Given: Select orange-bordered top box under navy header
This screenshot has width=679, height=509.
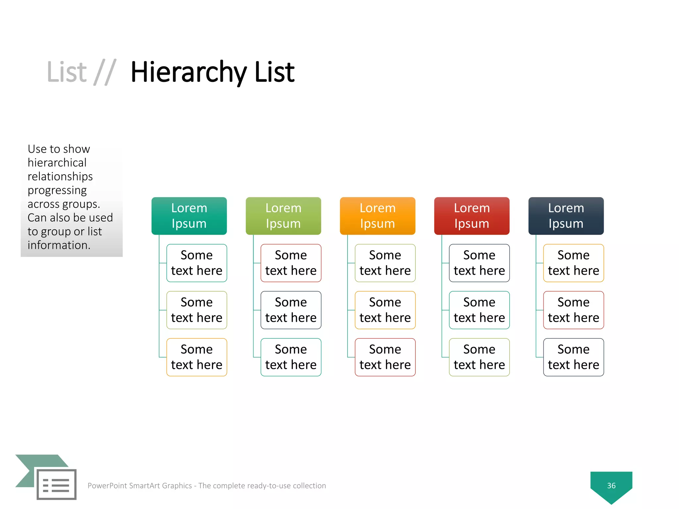Looking at the screenshot, I should click(573, 263).
